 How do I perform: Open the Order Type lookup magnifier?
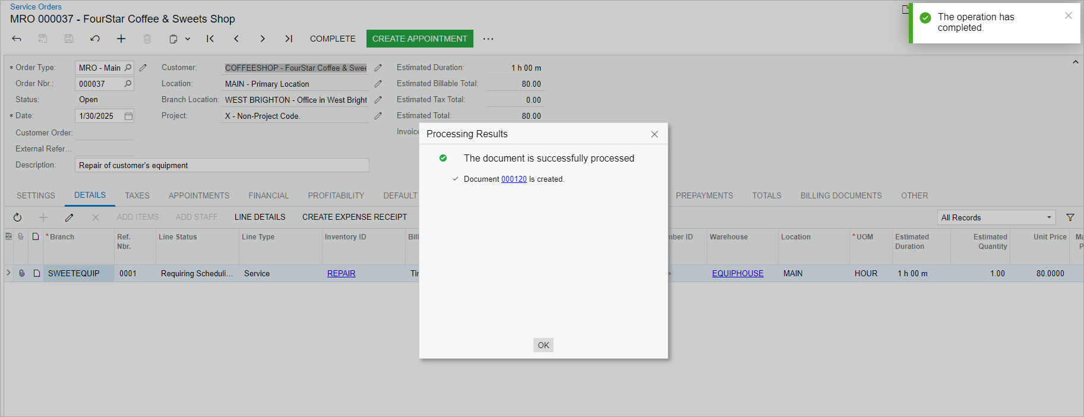[x=128, y=68]
